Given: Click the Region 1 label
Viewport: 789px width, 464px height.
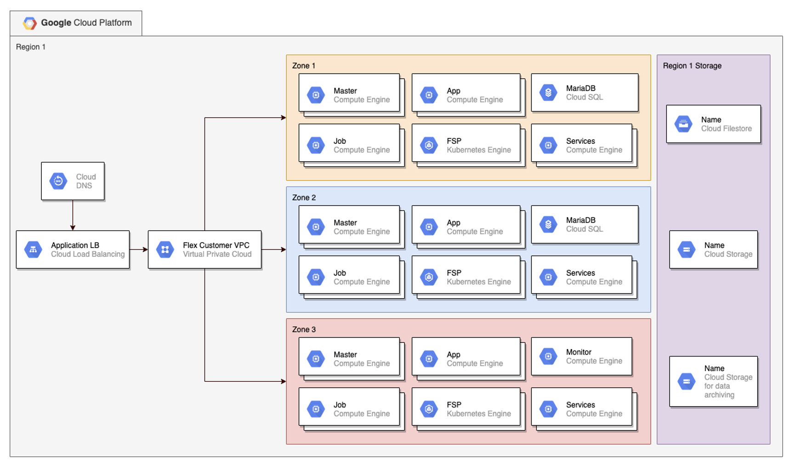Looking at the screenshot, I should (x=31, y=47).
